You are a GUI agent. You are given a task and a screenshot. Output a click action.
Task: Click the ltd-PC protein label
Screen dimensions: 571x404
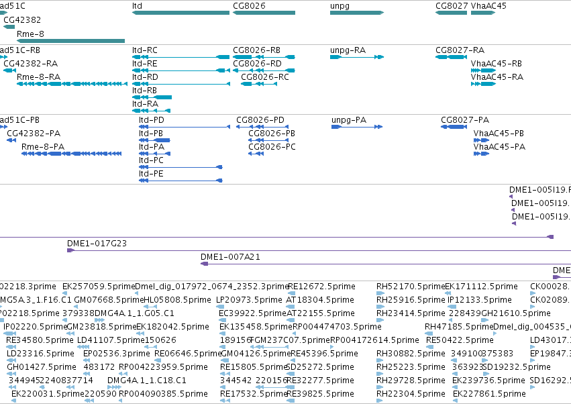151,160
